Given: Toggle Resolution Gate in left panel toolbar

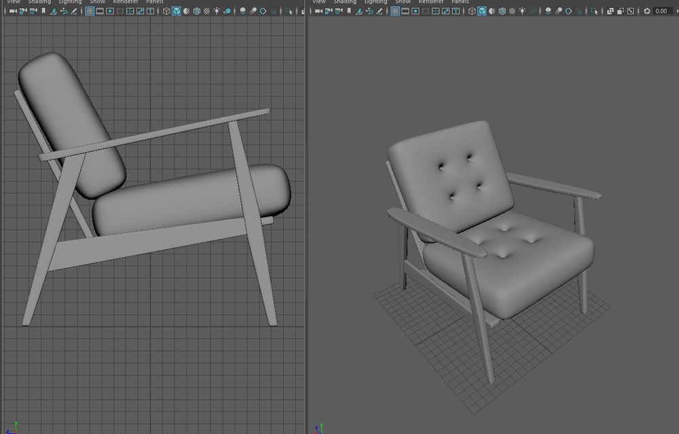Looking at the screenshot, I should (110, 12).
